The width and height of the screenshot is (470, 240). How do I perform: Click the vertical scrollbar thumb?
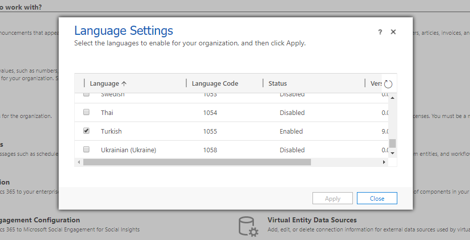click(393, 143)
